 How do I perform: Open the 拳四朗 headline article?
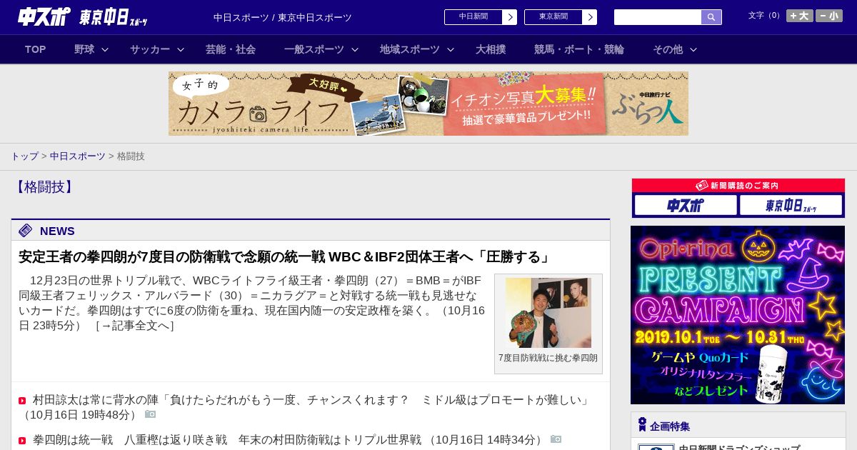[285, 256]
